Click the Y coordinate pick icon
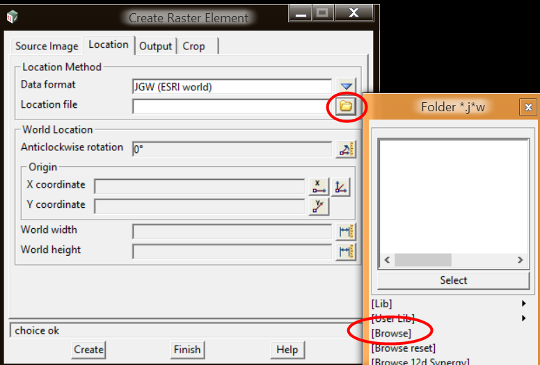Viewport: 540px width, 365px height. pyautogui.click(x=319, y=206)
